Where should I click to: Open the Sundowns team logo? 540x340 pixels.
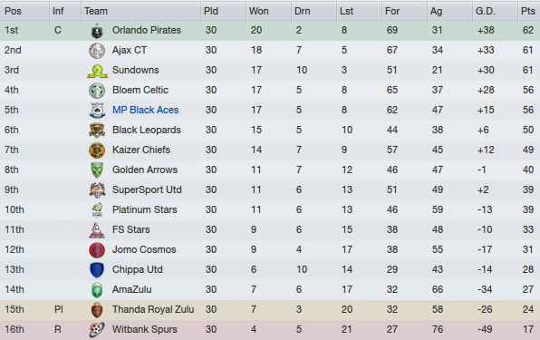pos(98,71)
